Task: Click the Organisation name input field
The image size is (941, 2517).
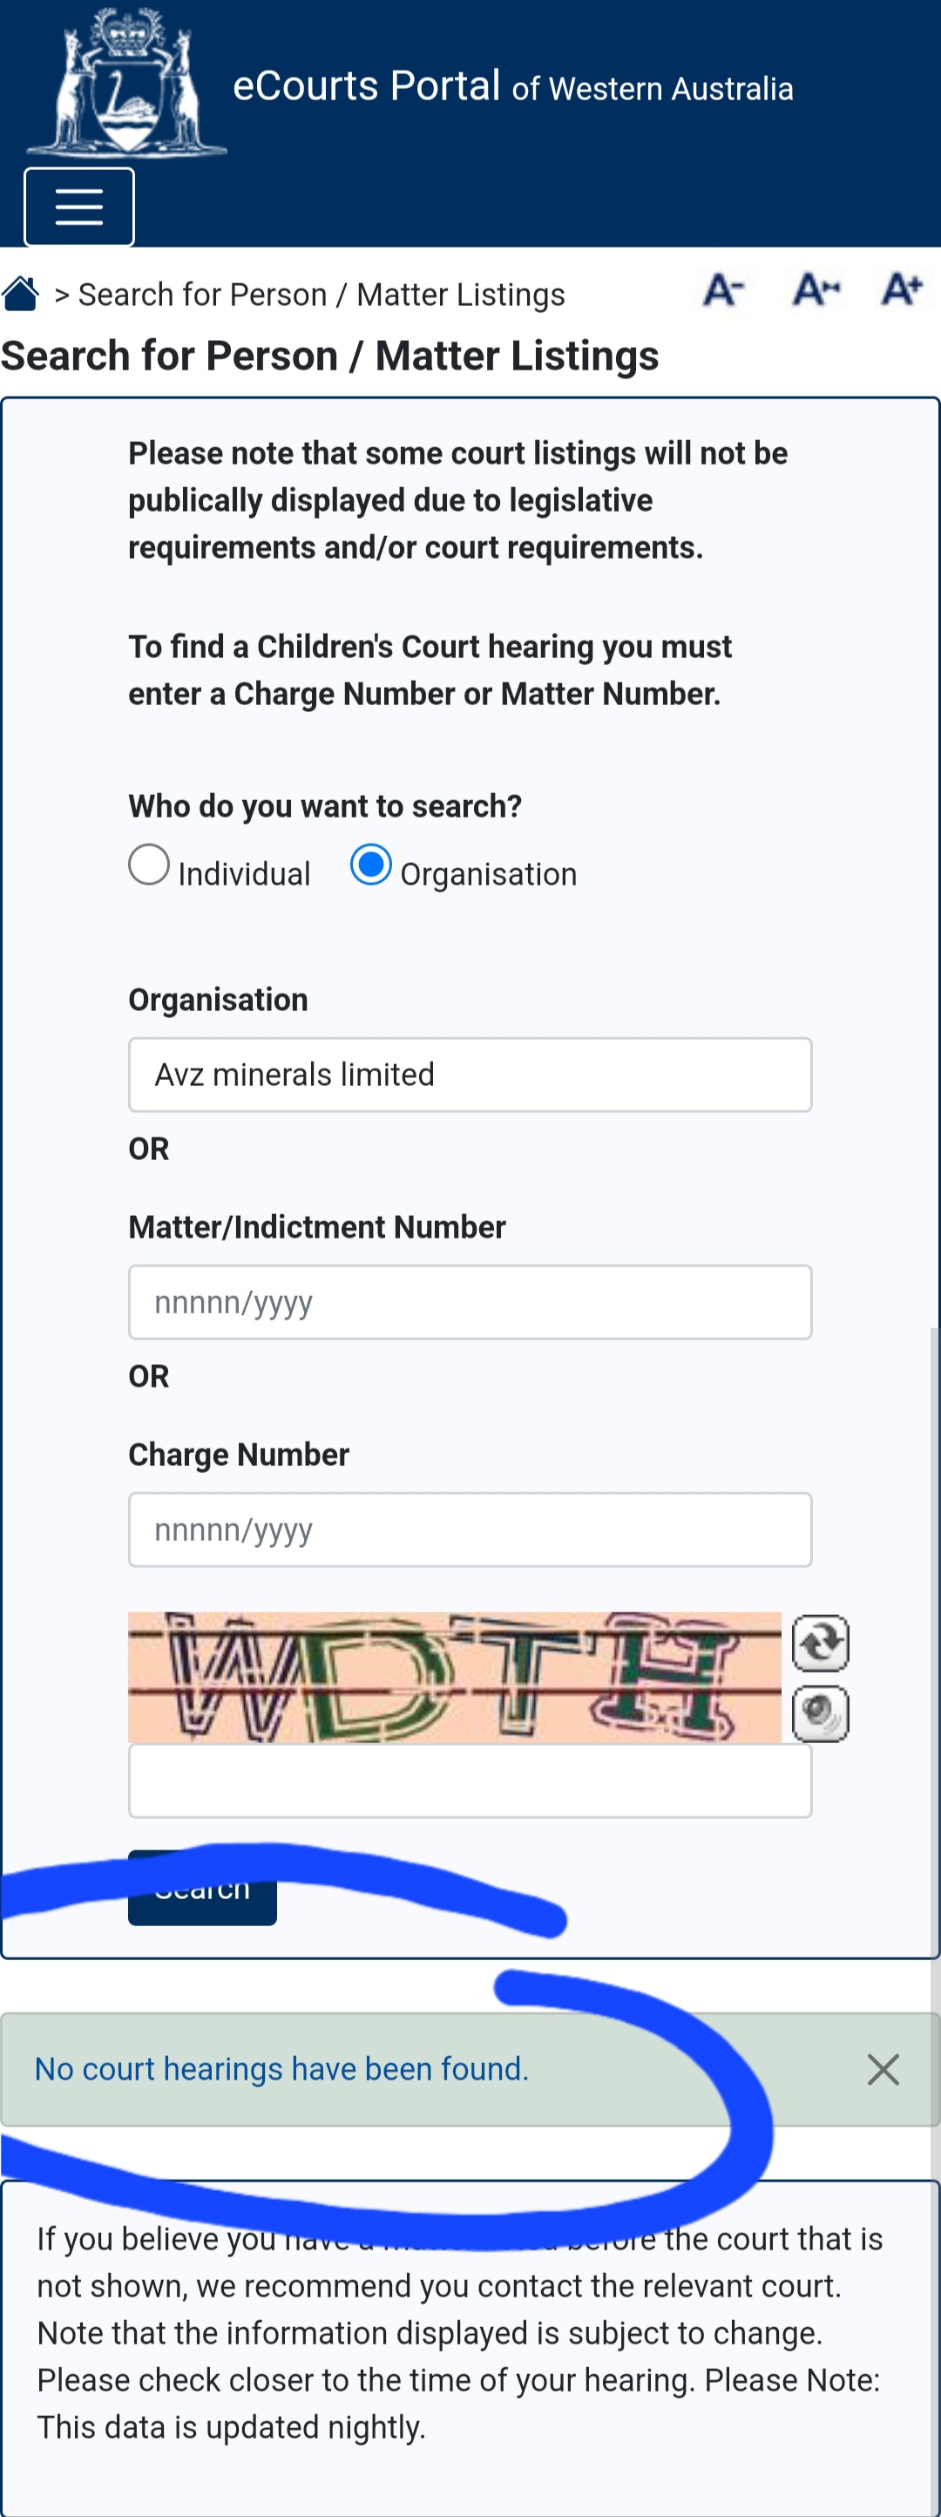Action: (470, 1074)
